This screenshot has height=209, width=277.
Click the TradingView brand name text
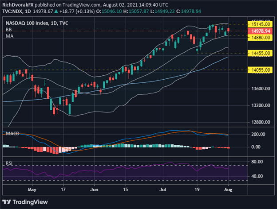(30, 202)
